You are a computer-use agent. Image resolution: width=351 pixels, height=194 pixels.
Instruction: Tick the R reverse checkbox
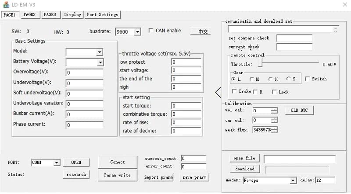255,92
